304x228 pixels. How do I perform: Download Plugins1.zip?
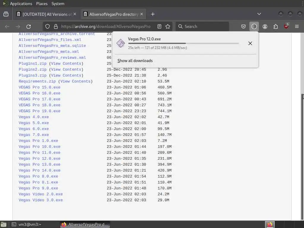click(x=33, y=64)
